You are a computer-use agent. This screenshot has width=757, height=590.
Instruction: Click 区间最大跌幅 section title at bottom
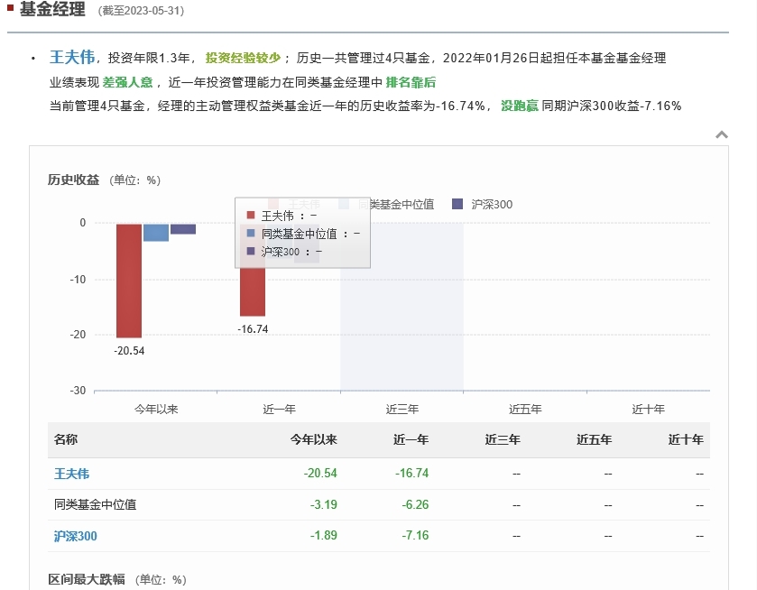(x=87, y=579)
